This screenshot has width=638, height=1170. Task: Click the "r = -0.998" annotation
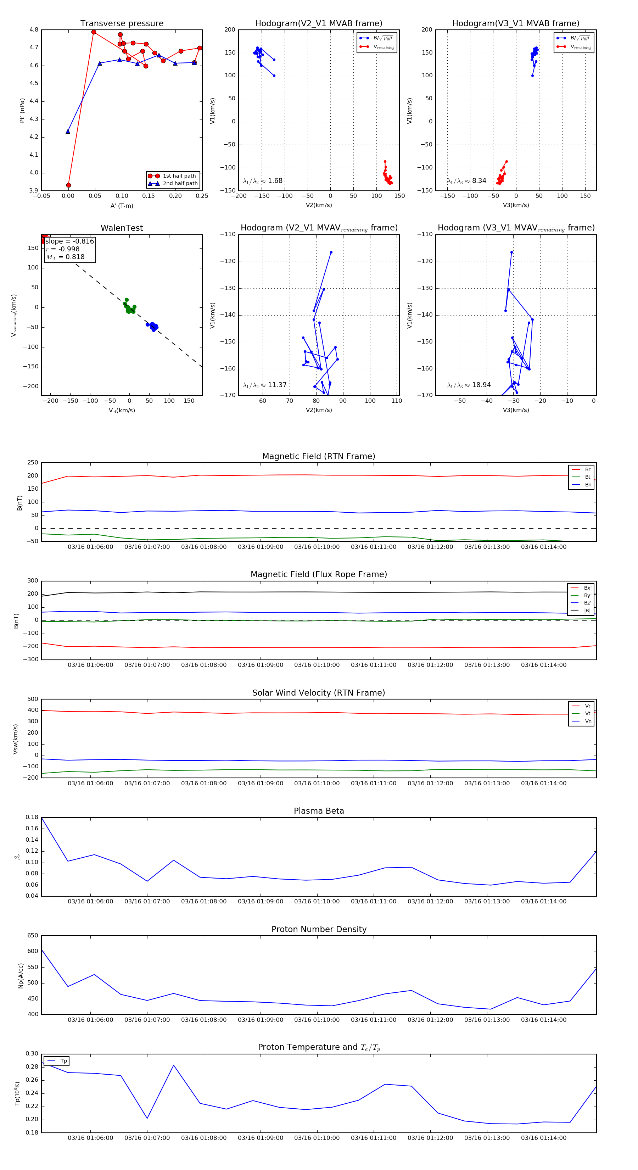[63, 249]
